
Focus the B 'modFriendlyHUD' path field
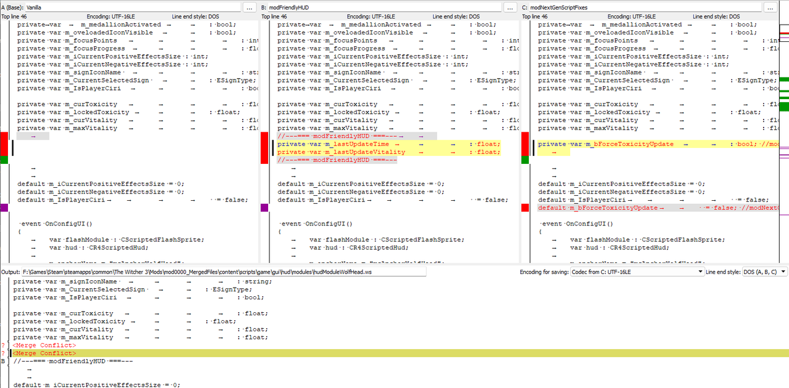tap(385, 7)
